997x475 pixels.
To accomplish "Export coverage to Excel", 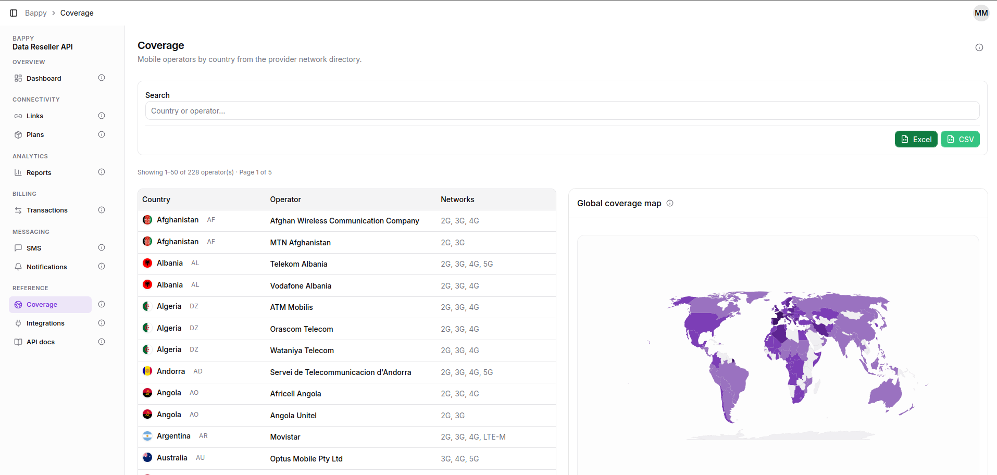I will pyautogui.click(x=916, y=139).
